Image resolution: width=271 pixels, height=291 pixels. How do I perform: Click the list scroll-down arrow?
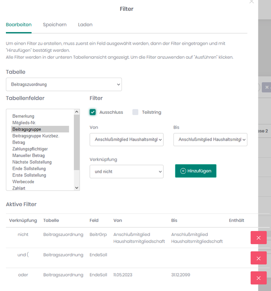76,188
